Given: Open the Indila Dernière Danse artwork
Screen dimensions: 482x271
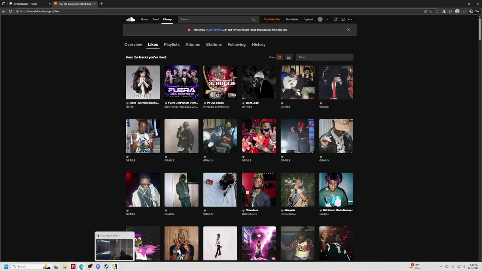Looking at the screenshot, I should [x=143, y=82].
